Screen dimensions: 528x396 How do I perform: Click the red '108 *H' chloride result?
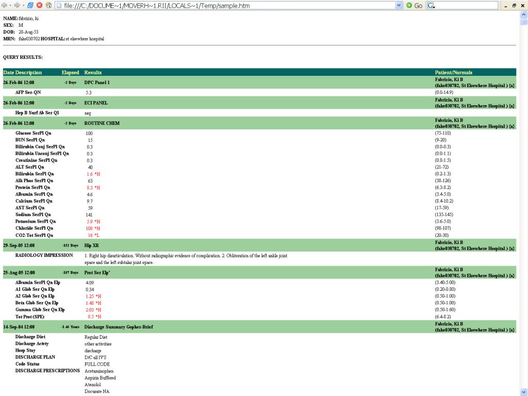pos(93,228)
